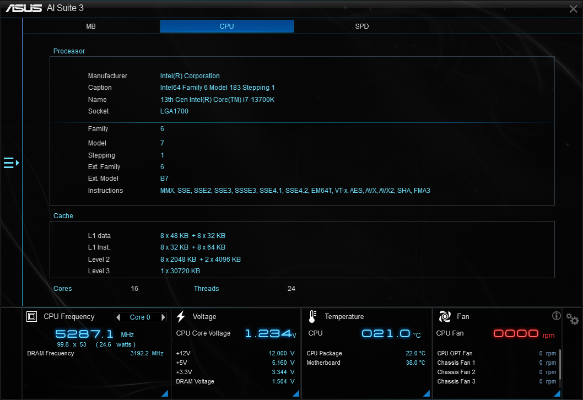
Task: Click the Core 0 selector label
Action: tap(140, 317)
